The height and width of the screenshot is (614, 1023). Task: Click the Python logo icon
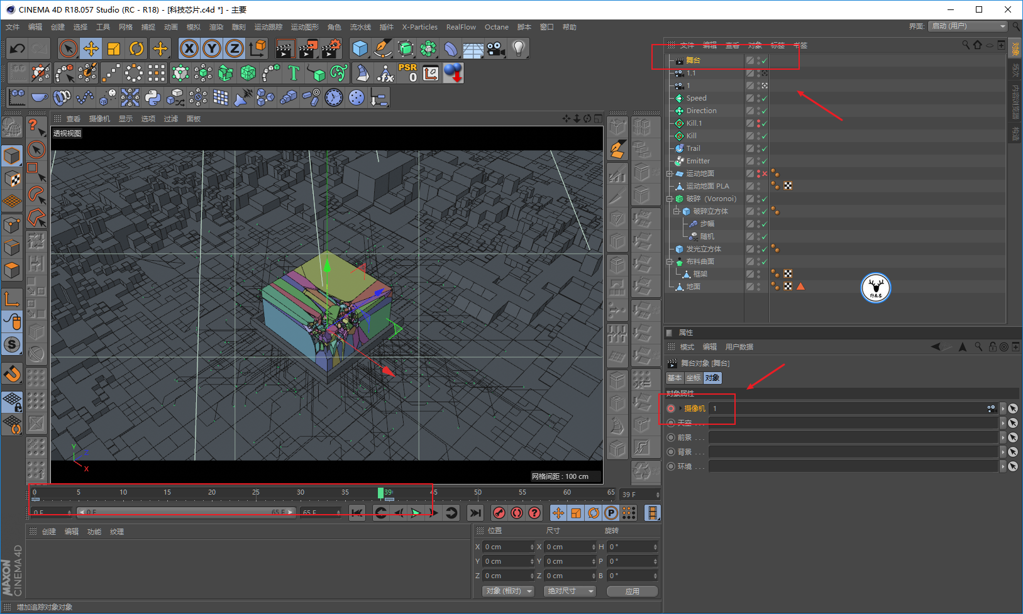[x=153, y=97]
